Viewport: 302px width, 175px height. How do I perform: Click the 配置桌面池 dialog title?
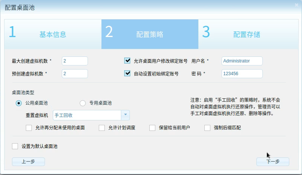click(x=19, y=8)
